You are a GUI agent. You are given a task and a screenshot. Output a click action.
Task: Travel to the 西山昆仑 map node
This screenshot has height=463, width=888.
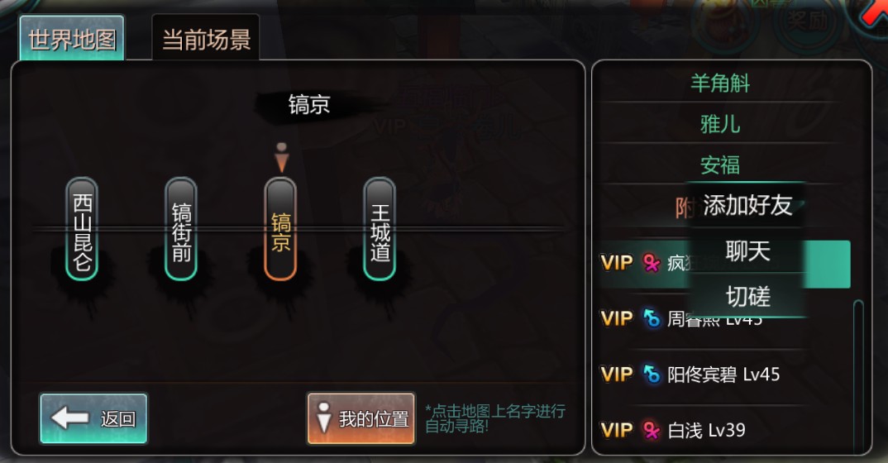82,229
